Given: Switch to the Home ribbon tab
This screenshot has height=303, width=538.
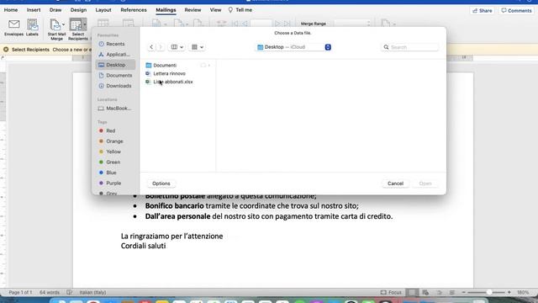Looking at the screenshot, I should coord(11,10).
